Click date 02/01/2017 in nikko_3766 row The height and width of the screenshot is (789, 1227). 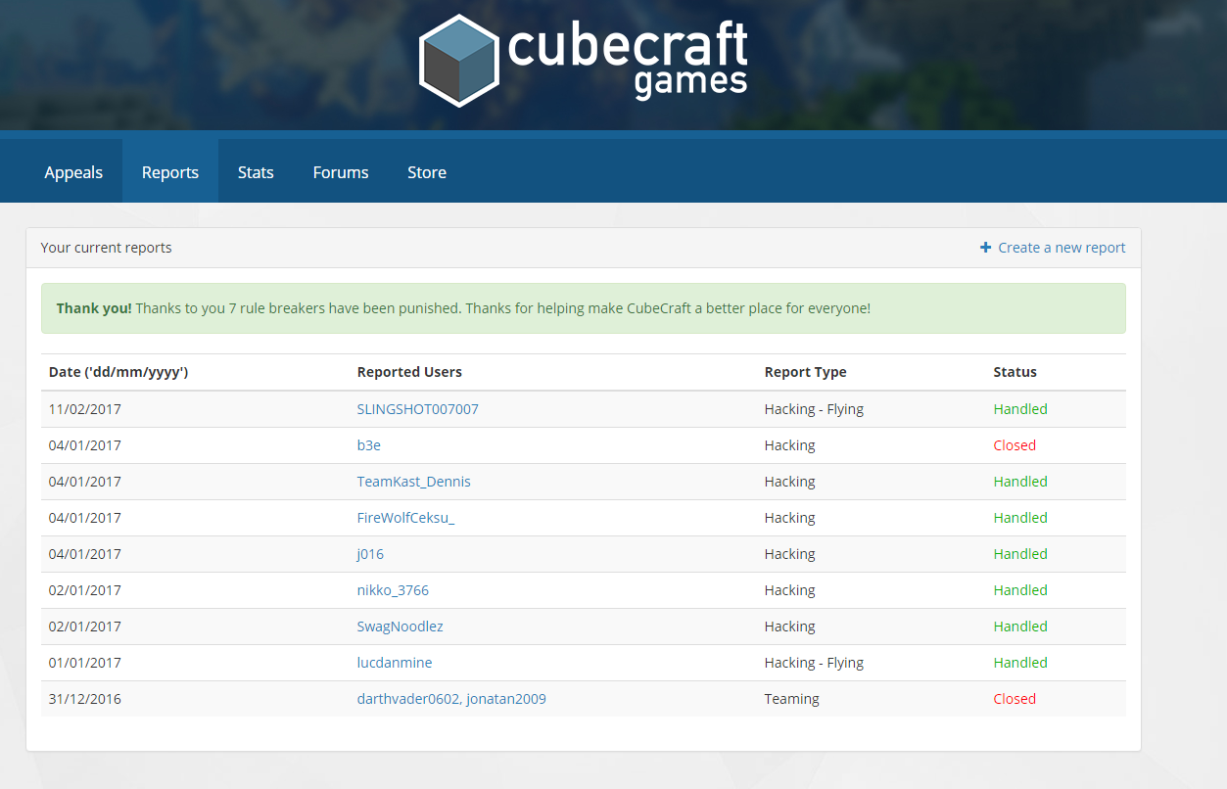tap(85, 590)
